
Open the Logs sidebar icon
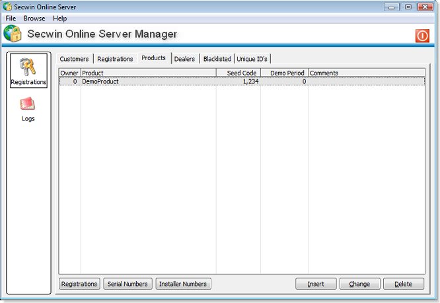click(28, 108)
